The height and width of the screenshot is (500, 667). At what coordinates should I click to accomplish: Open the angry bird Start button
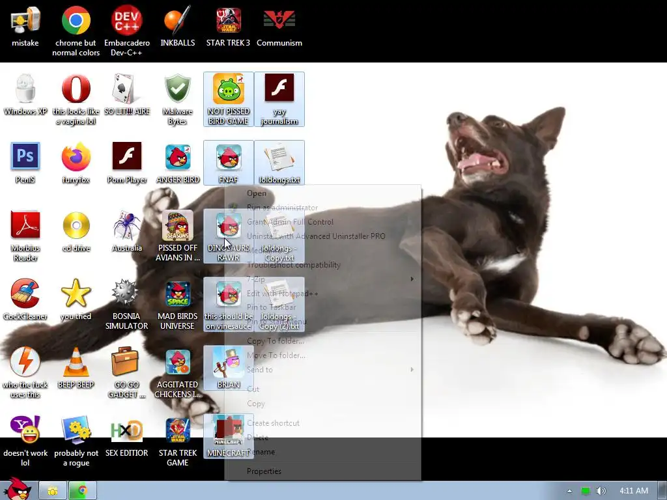tap(18, 488)
